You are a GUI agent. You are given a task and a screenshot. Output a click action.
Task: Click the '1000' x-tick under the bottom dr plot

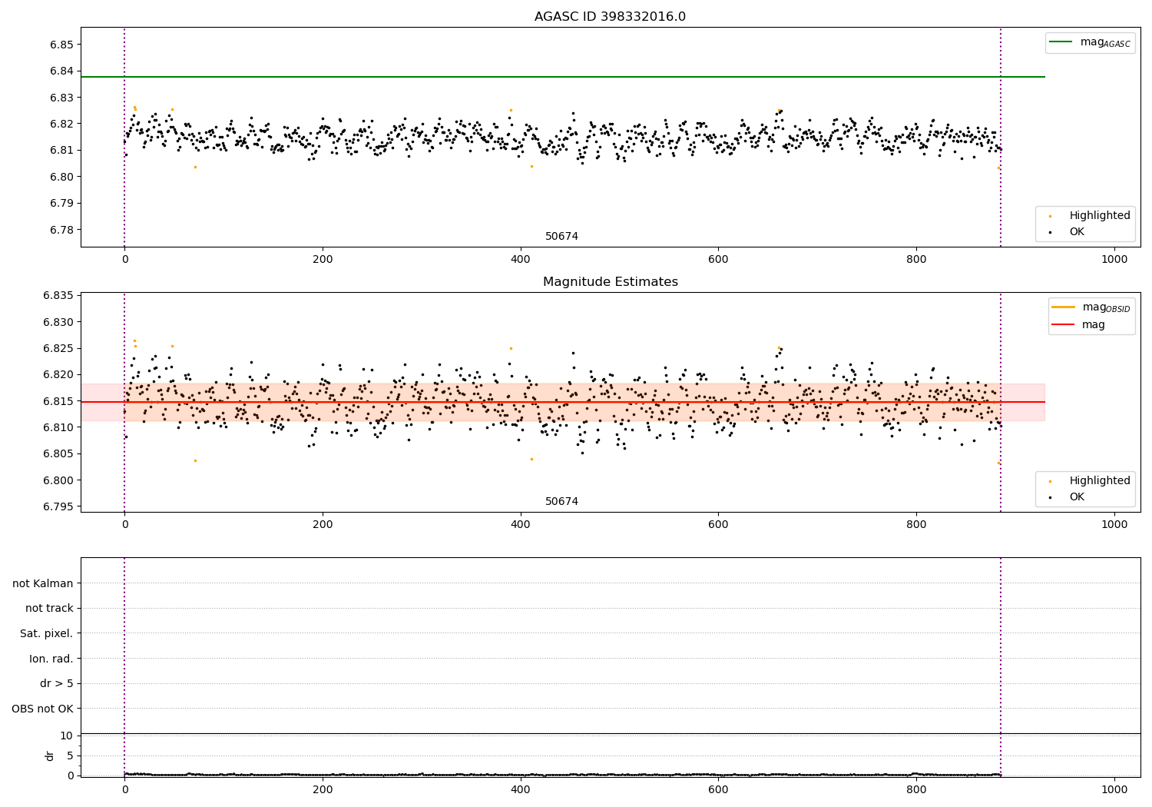point(1114,789)
